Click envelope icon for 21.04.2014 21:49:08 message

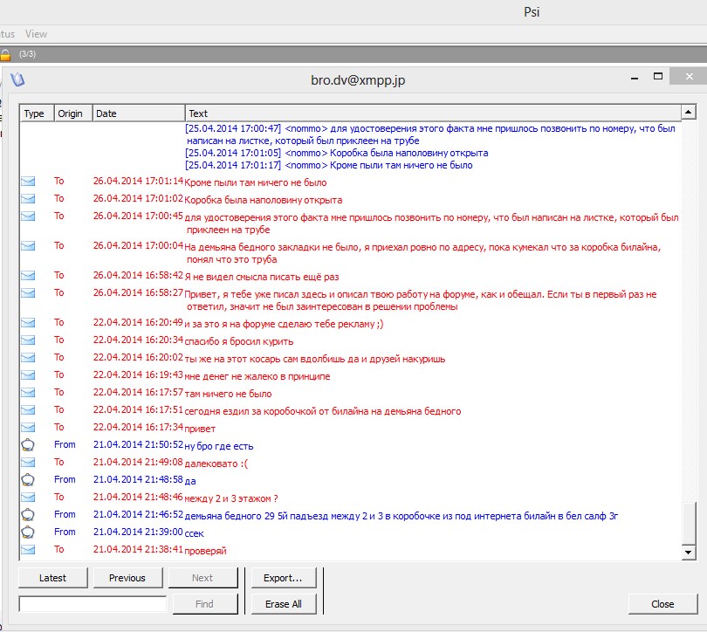(x=28, y=463)
